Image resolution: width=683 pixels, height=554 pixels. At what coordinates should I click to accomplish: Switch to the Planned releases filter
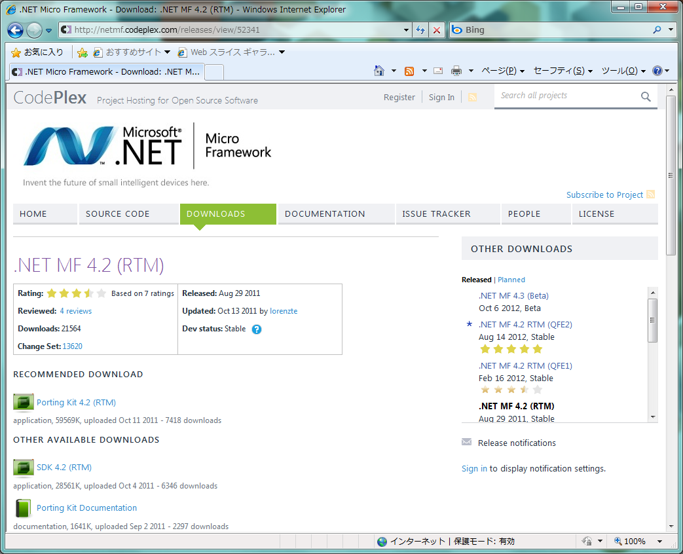(511, 280)
